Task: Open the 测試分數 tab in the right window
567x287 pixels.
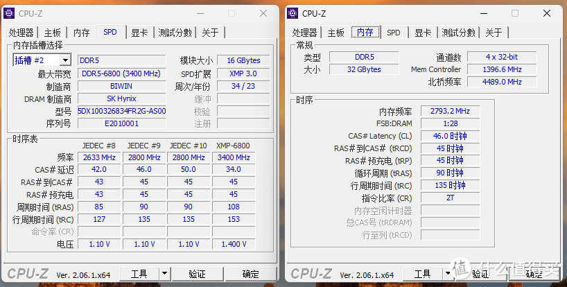Action: click(x=458, y=33)
